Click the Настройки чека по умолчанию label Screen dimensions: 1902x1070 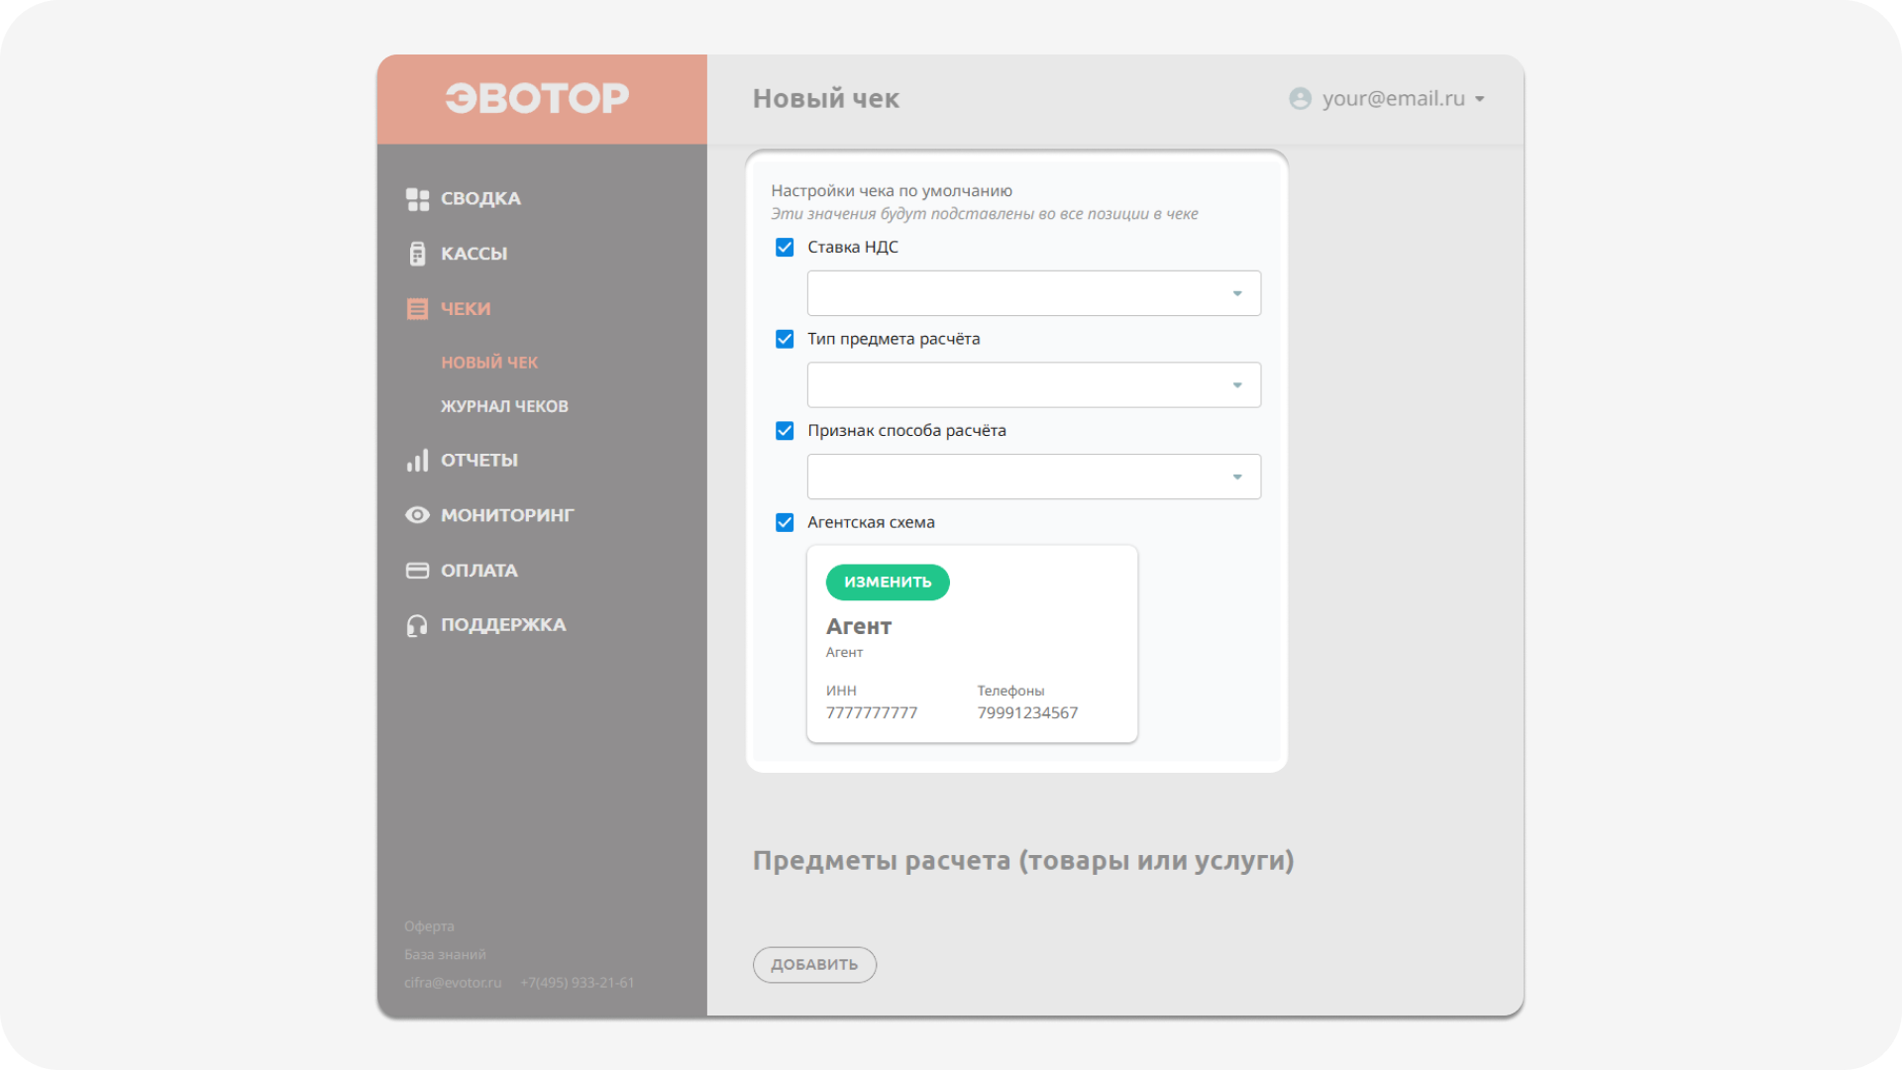pos(892,191)
